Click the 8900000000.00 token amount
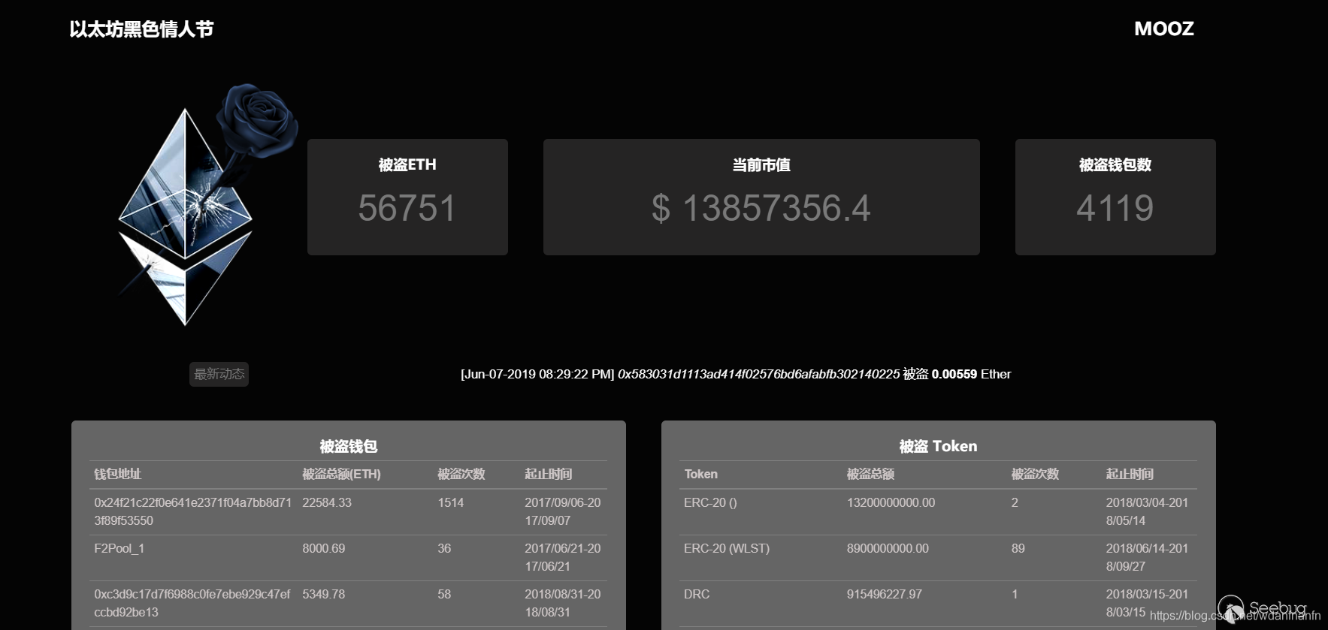Viewport: 1328px width, 630px height. coord(888,548)
